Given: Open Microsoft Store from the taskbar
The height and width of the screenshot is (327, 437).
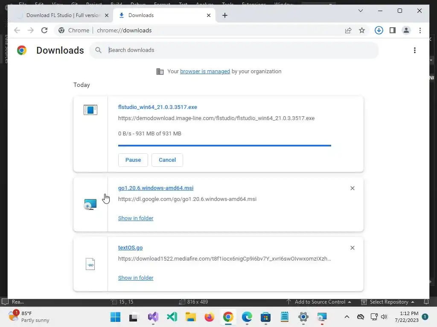Looking at the screenshot, I should [265, 317].
